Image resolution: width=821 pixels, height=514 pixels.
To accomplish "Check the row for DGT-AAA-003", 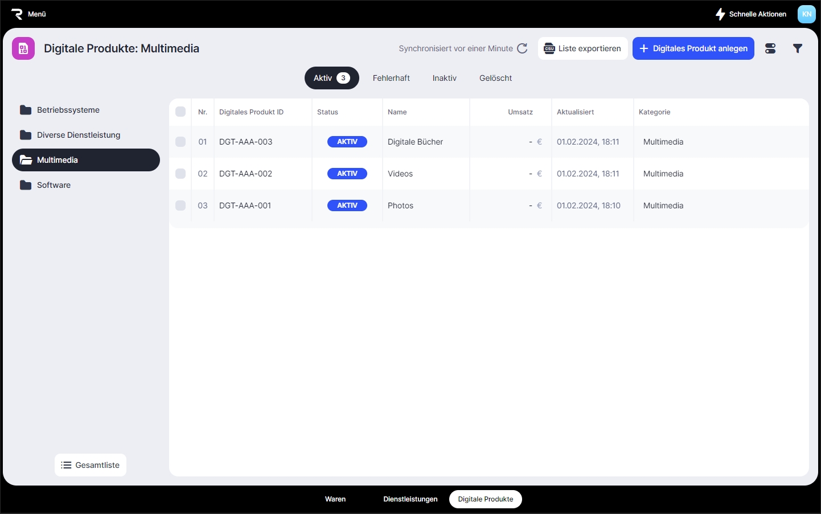I will 180,142.
